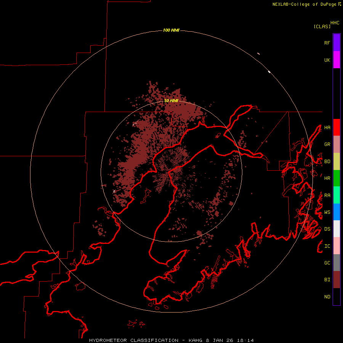Click the HR green legend swatch

click(337, 178)
